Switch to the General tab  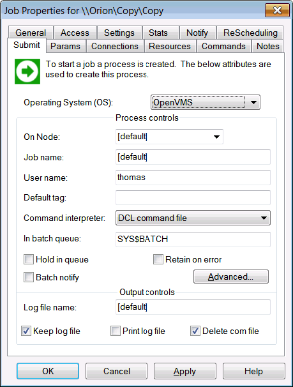pos(31,33)
